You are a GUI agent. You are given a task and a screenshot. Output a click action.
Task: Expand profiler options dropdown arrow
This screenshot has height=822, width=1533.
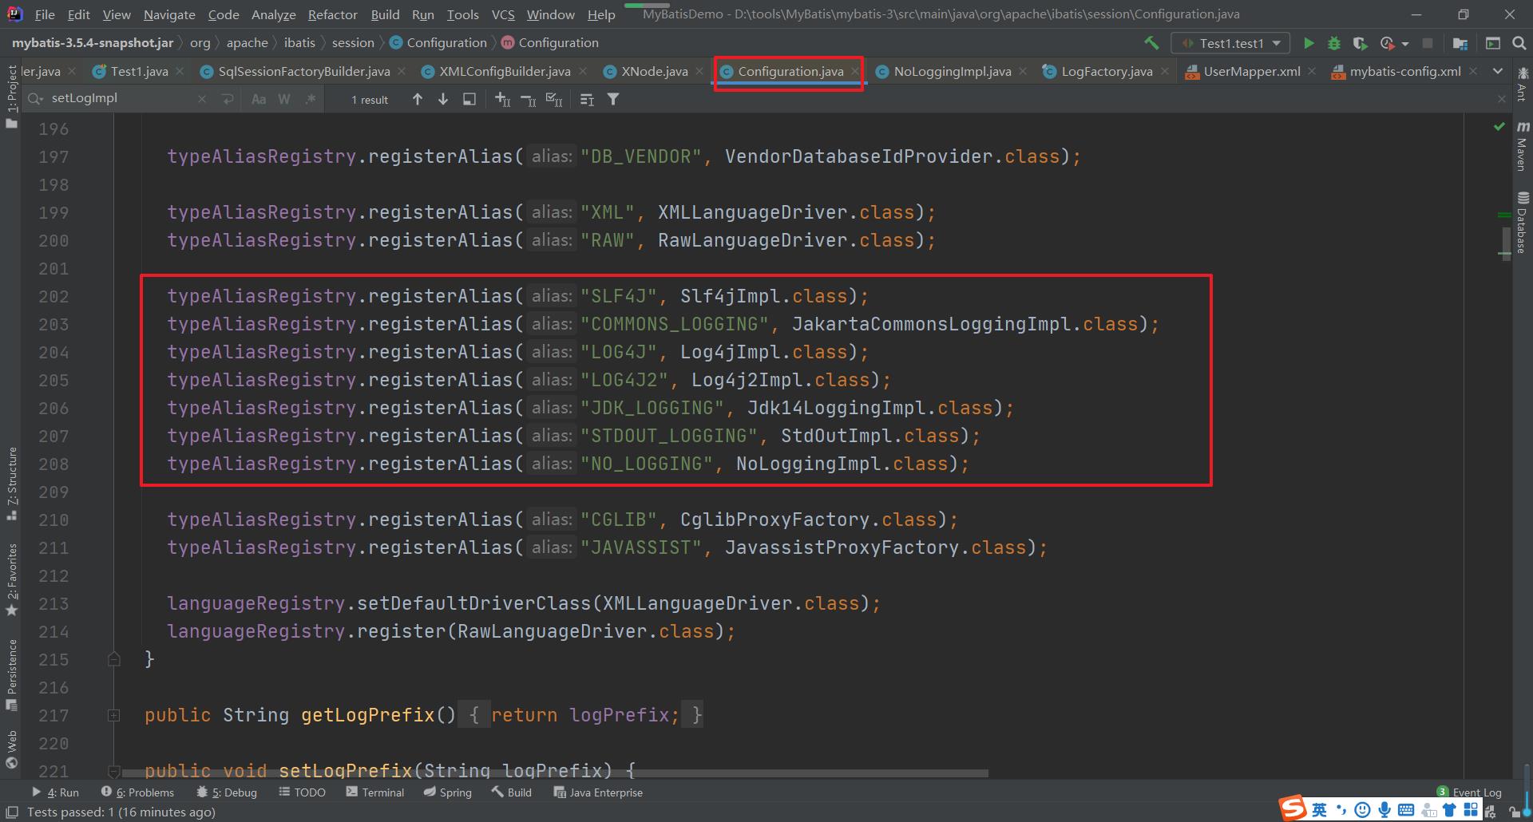pos(1404,44)
